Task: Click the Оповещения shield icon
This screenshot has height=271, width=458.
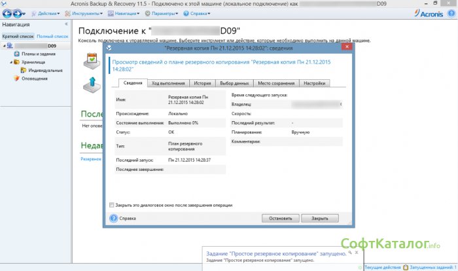Action: pyautogui.click(x=16, y=78)
